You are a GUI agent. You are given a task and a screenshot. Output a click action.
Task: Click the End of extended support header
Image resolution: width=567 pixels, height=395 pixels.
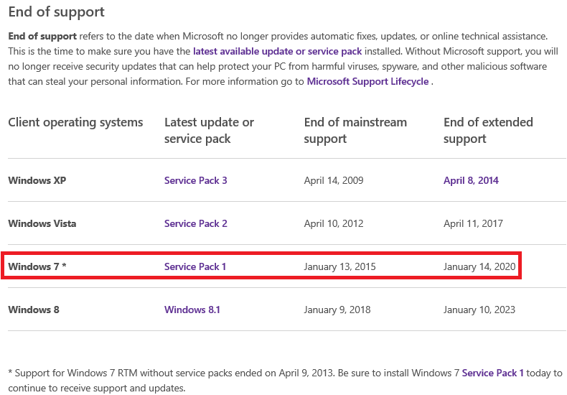click(x=488, y=130)
